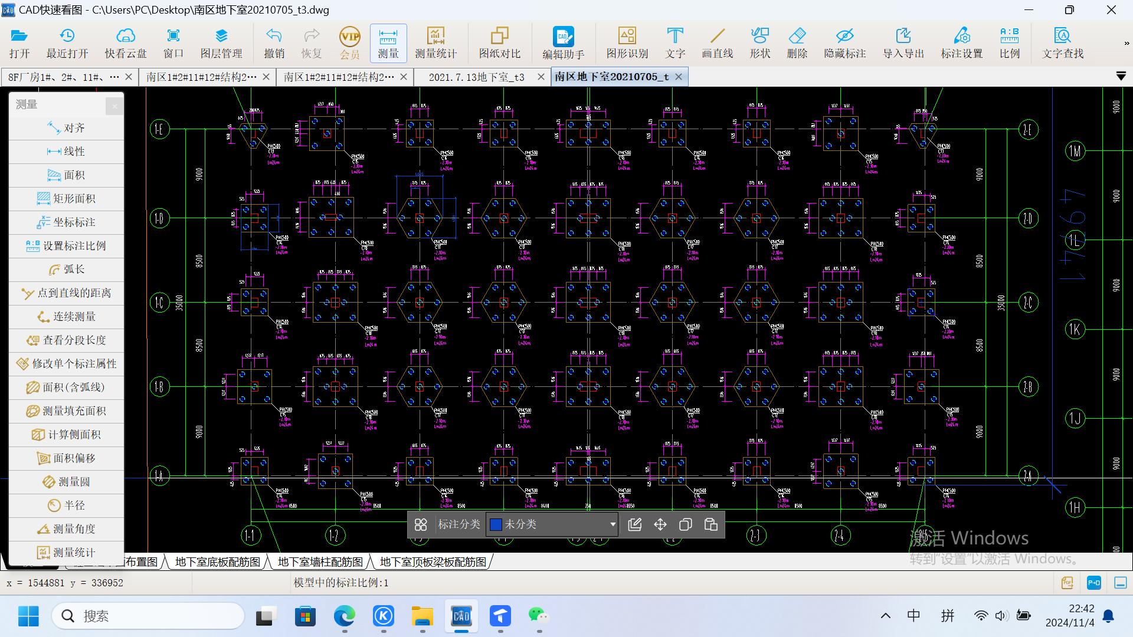Select 面积(含弧线) tool
This screenshot has height=637, width=1133.
(x=67, y=388)
